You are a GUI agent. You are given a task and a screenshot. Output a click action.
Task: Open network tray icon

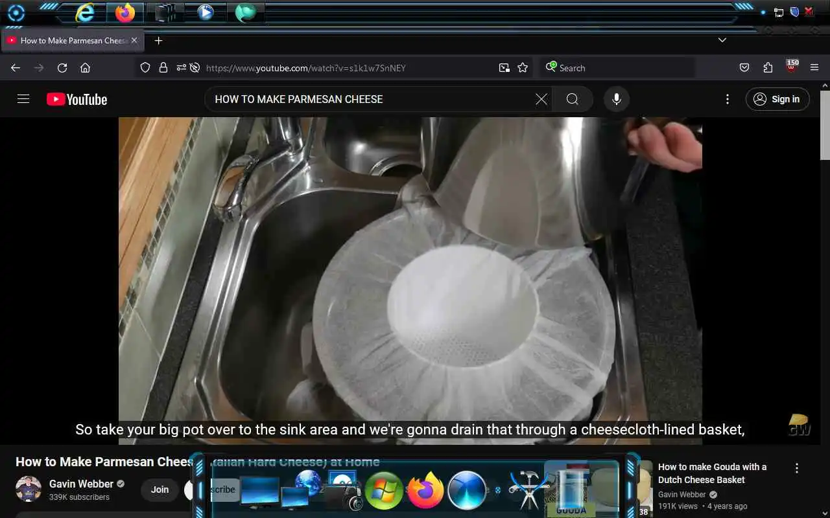(779, 12)
